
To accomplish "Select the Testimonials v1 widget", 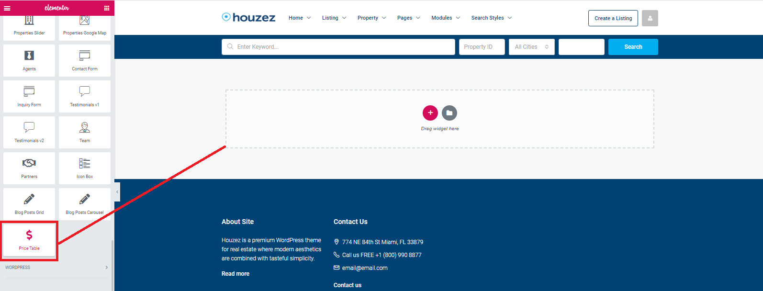I will (85, 96).
